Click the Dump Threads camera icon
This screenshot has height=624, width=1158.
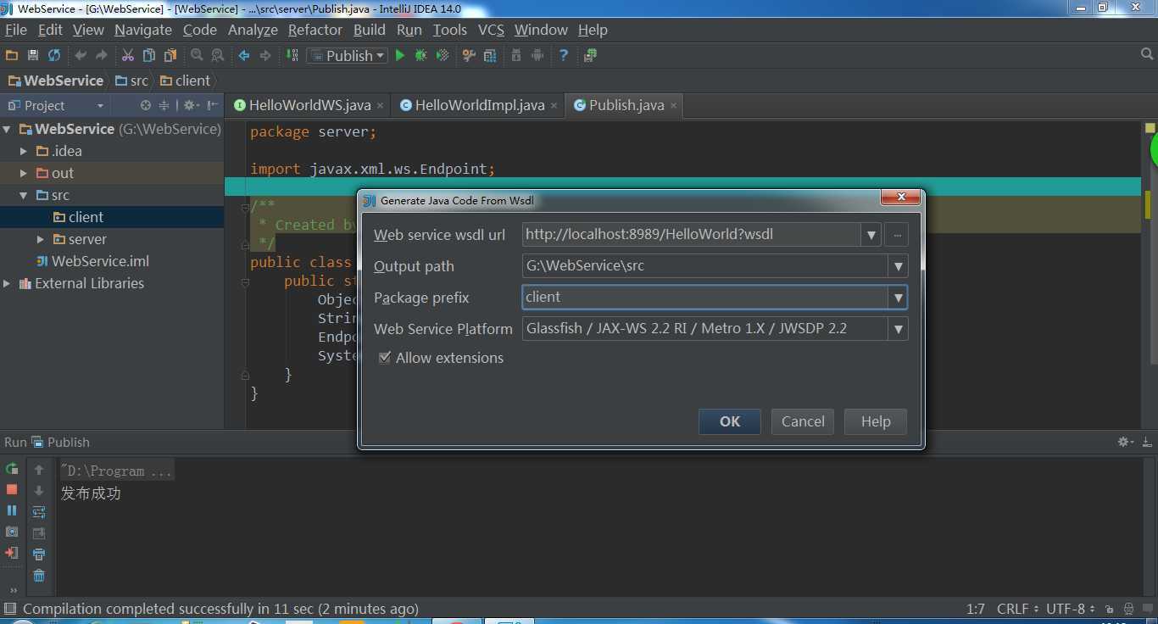[12, 532]
